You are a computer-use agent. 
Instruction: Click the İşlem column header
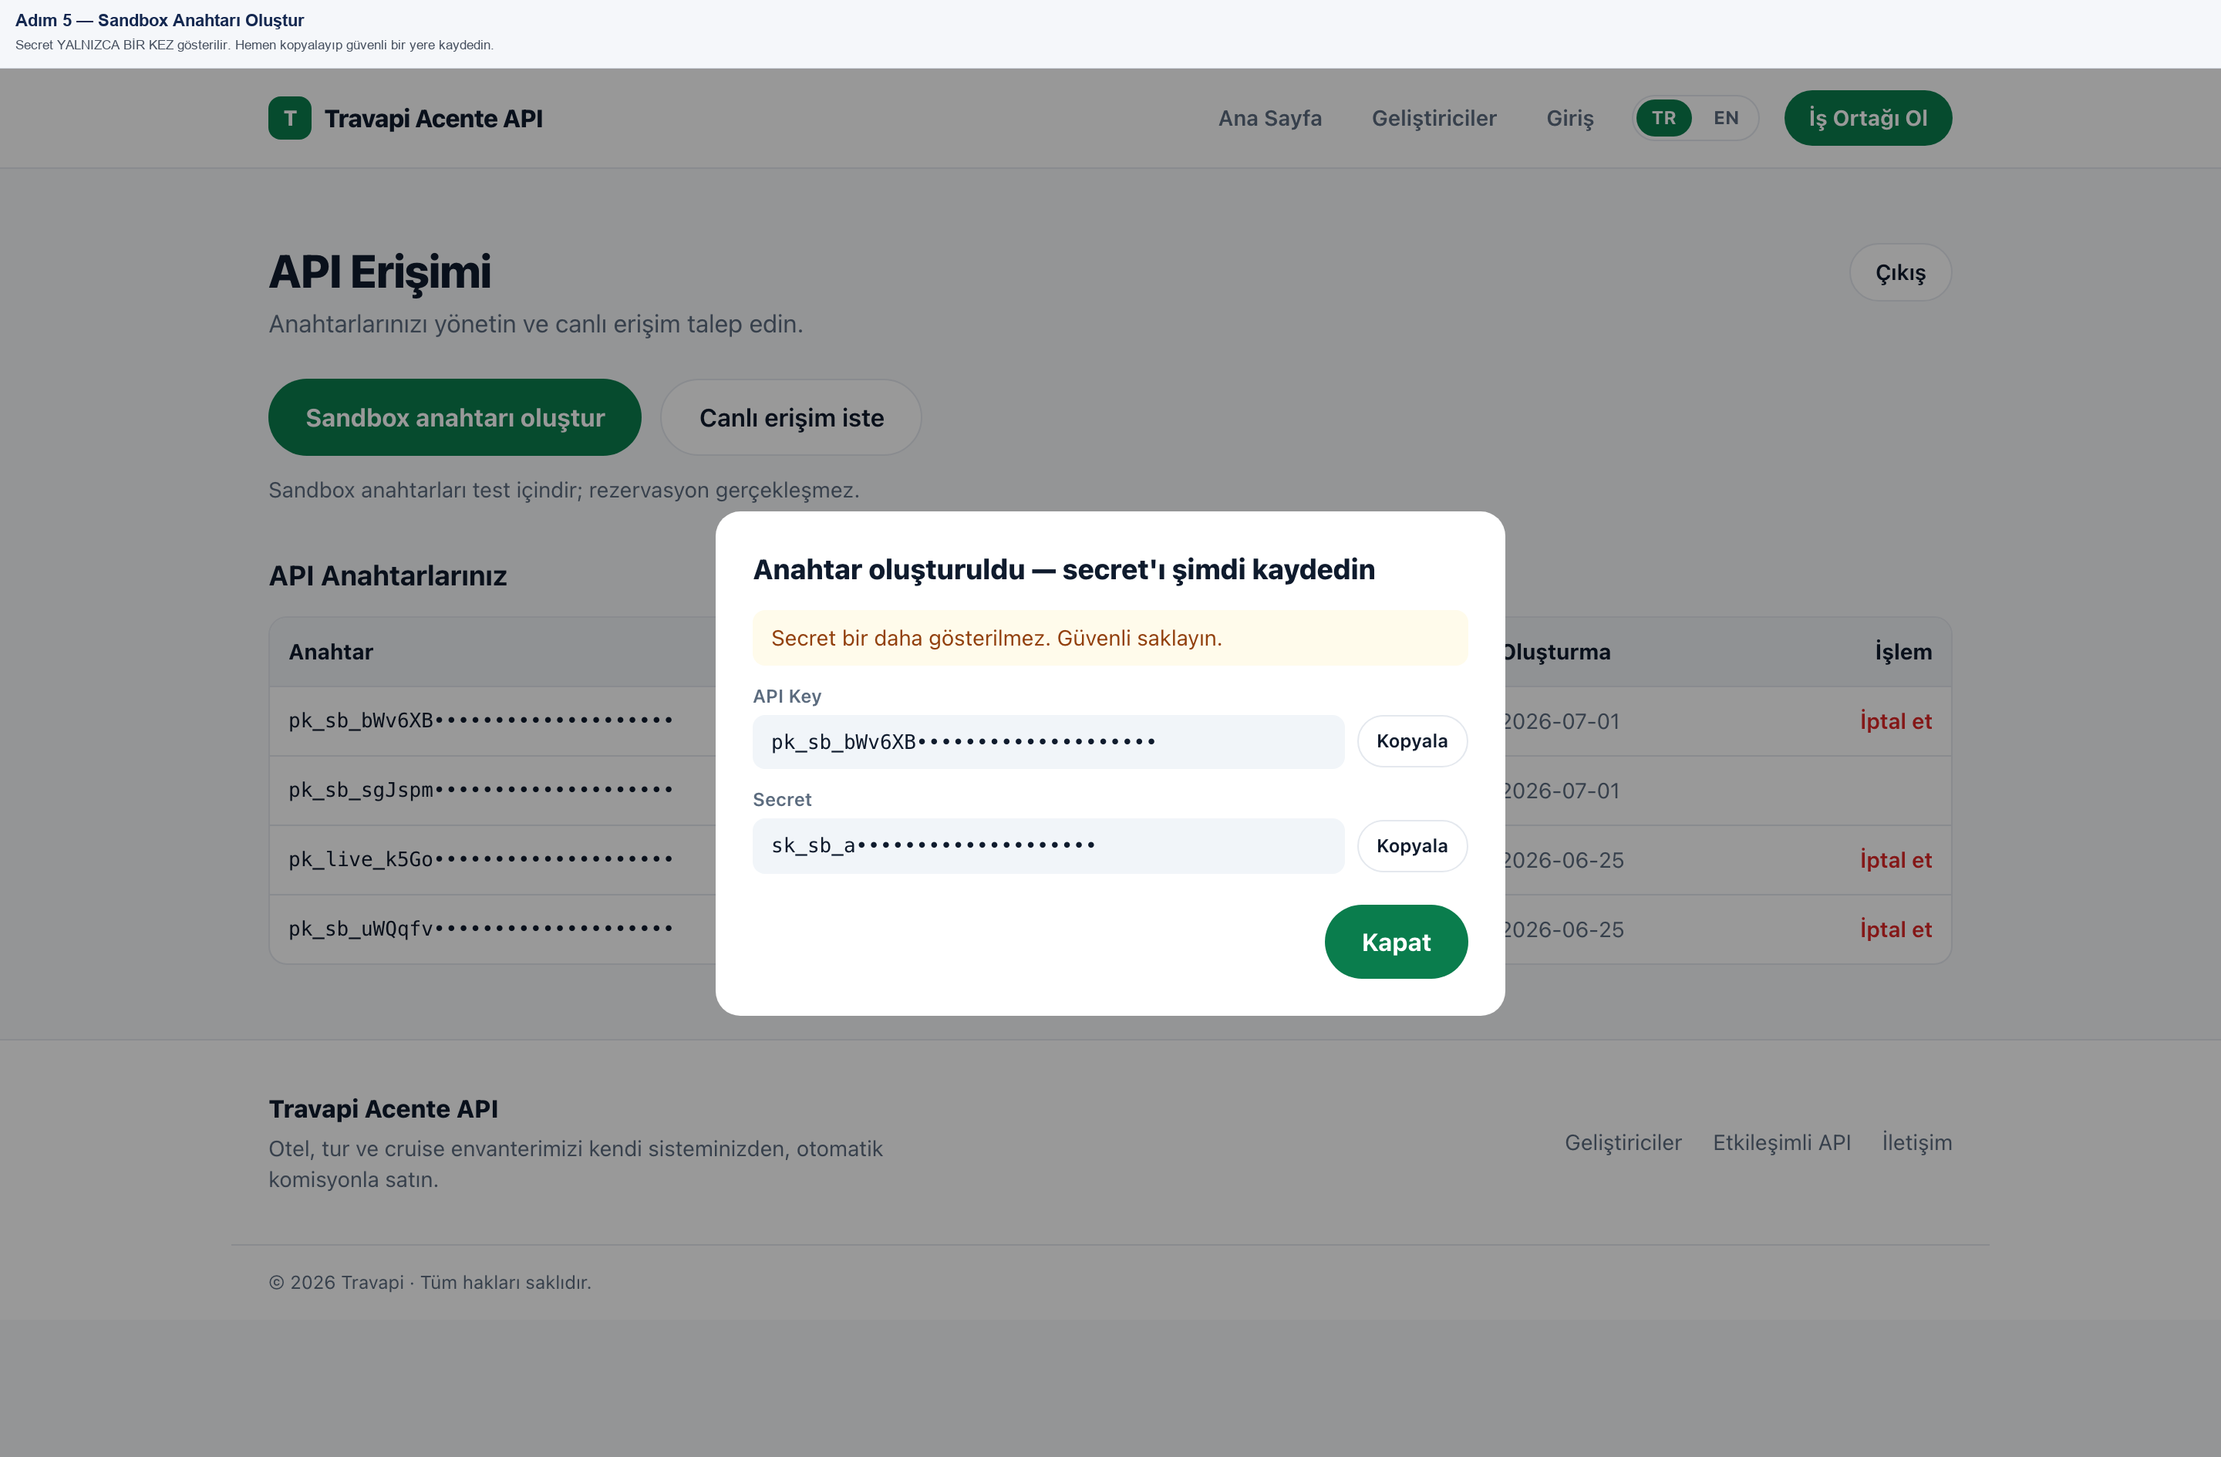[1904, 652]
